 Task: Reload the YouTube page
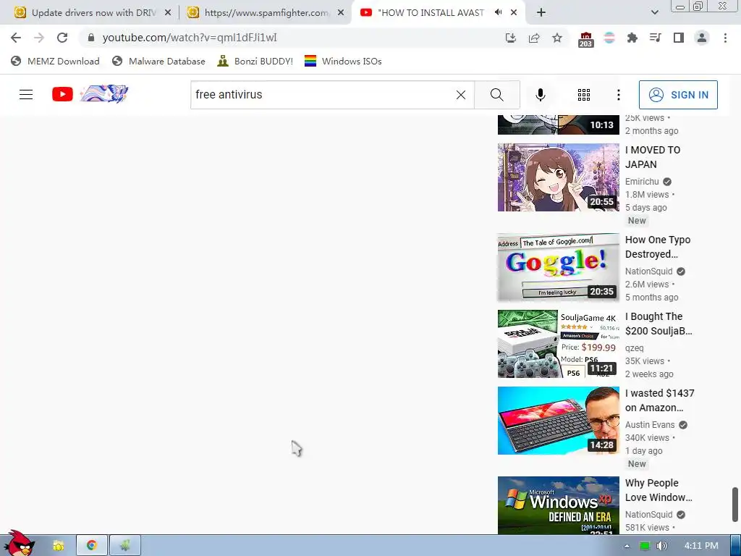click(x=62, y=38)
